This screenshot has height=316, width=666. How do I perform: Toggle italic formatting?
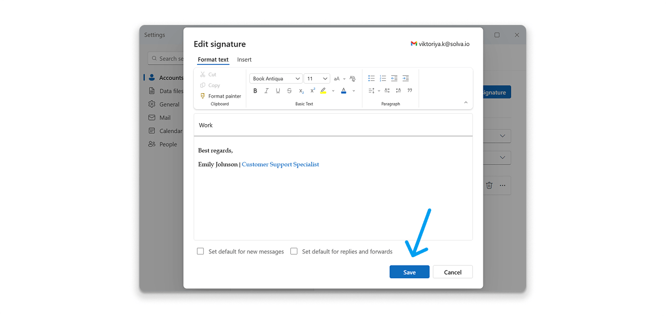click(x=266, y=90)
